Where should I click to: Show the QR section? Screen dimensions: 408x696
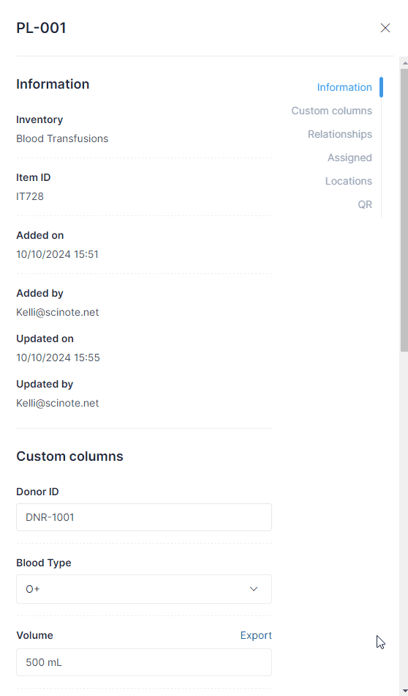365,205
